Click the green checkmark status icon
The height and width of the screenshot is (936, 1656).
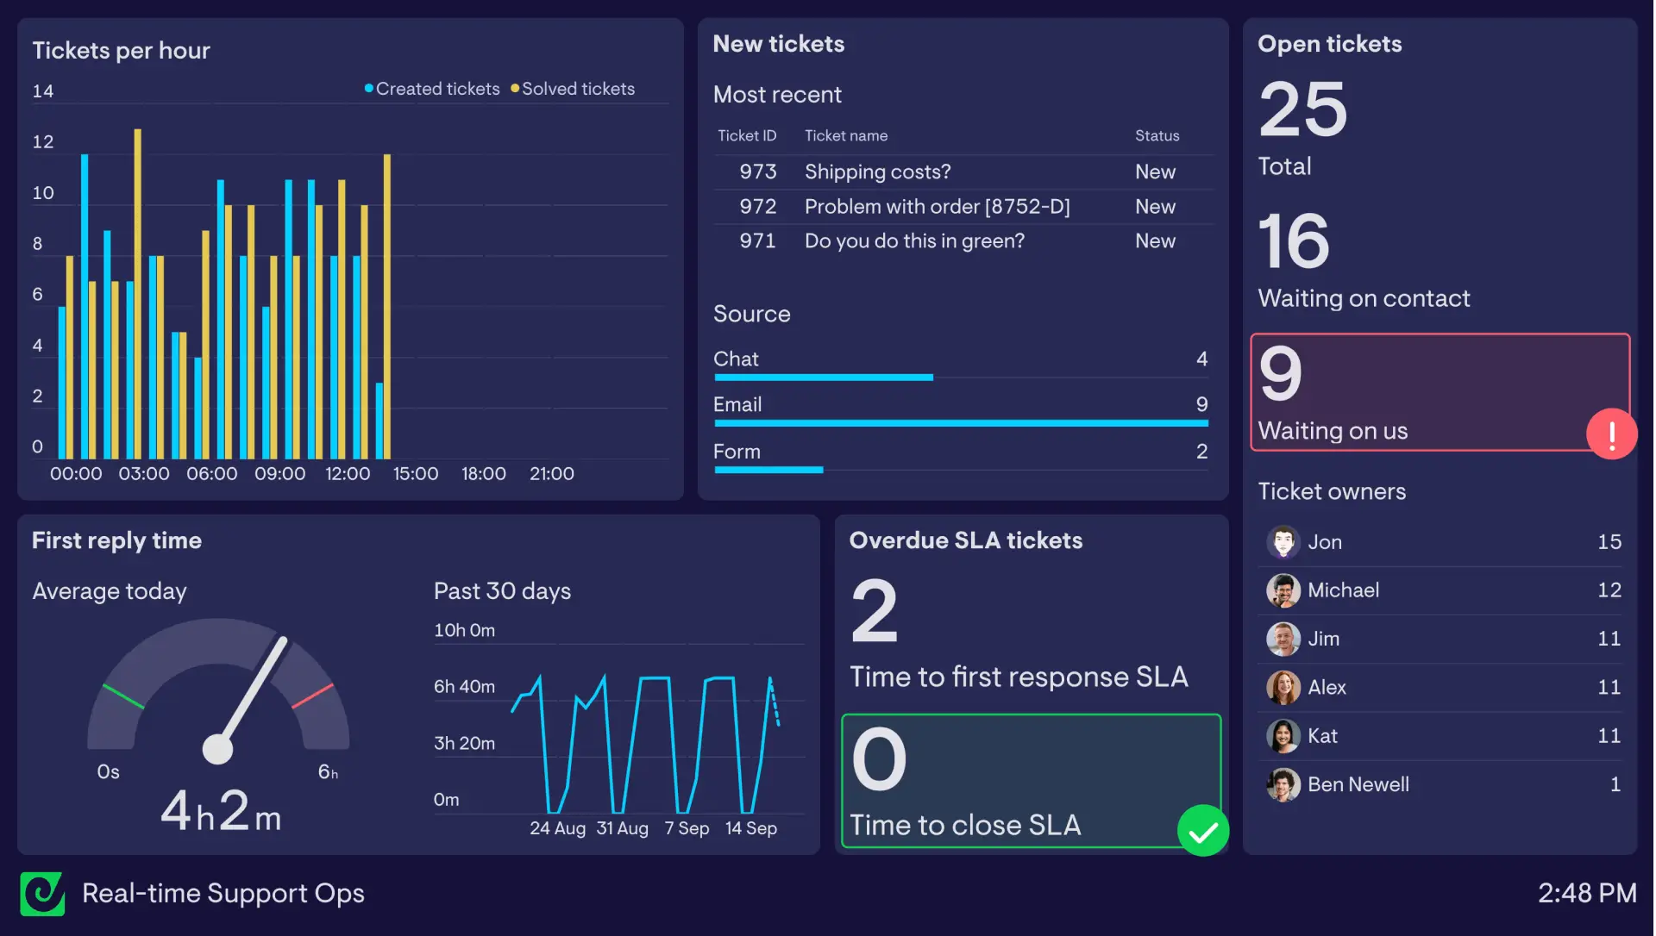1202,831
